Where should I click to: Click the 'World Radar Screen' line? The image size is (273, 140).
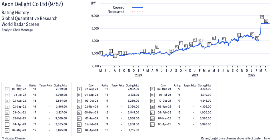20,24
